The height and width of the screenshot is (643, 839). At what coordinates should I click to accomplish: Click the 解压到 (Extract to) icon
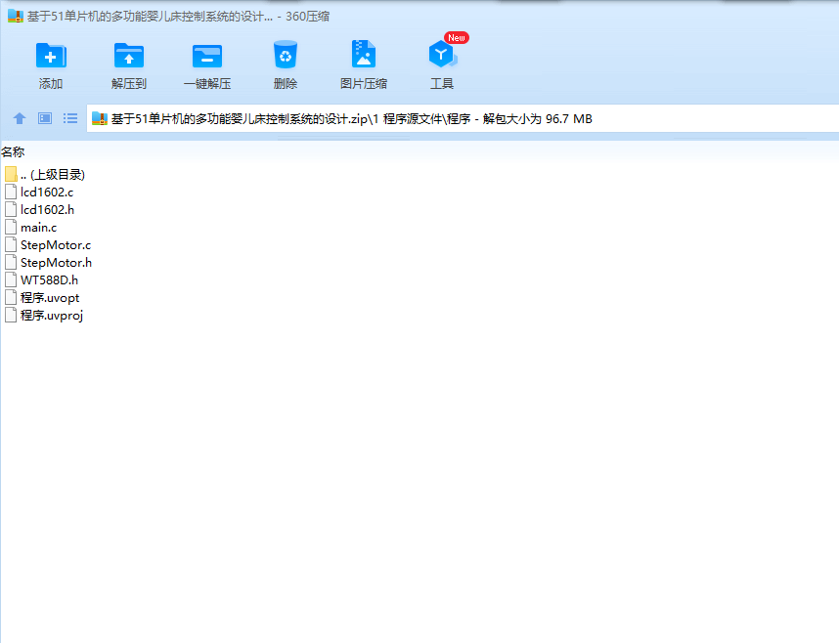coord(129,56)
